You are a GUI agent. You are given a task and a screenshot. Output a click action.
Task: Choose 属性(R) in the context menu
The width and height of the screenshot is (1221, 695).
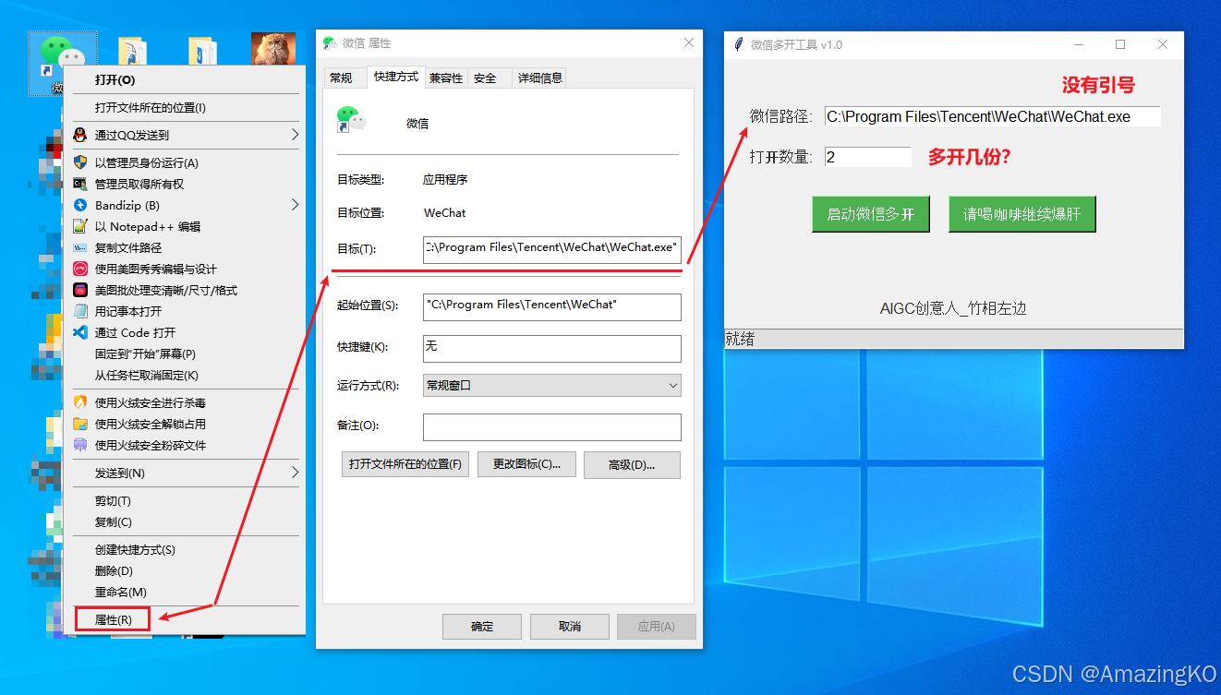[x=113, y=619]
